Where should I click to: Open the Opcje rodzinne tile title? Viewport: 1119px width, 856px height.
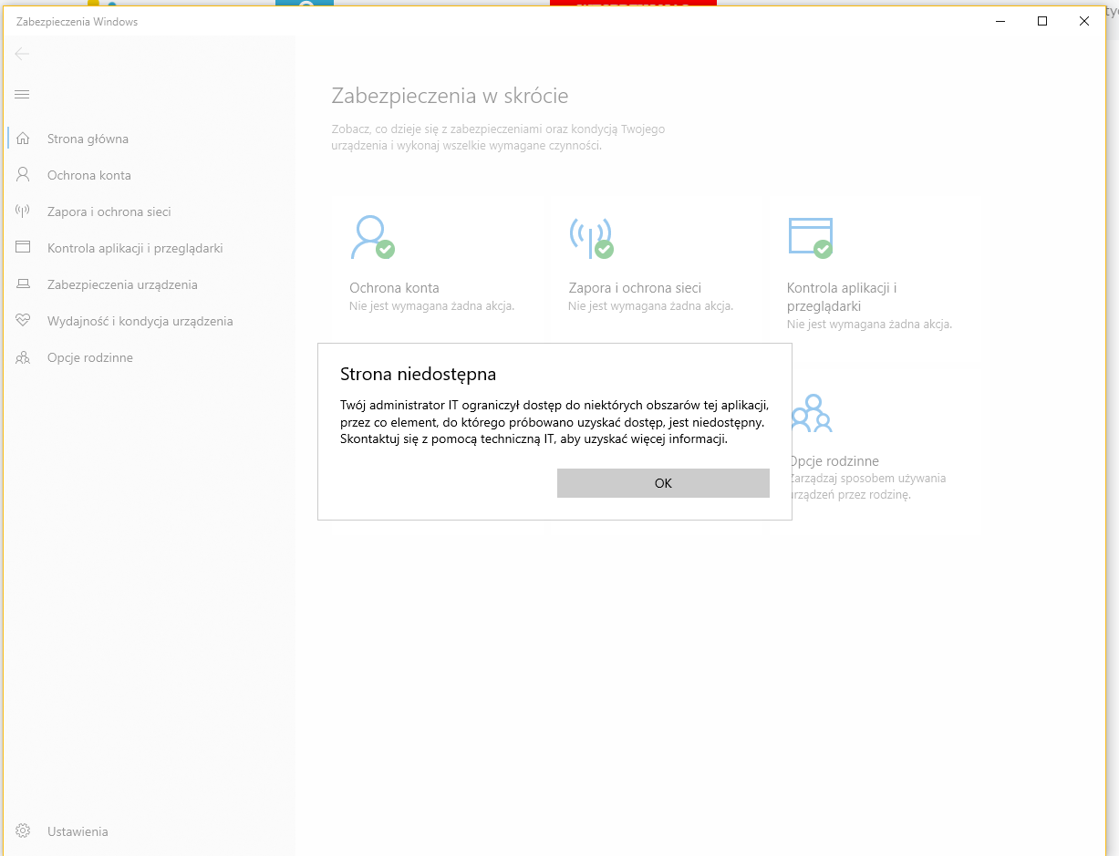click(x=834, y=461)
